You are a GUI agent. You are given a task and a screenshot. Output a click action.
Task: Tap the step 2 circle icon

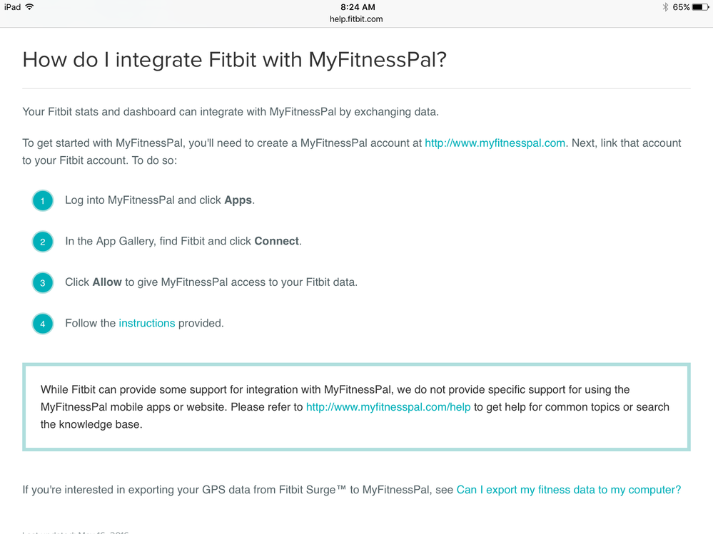pyautogui.click(x=43, y=242)
